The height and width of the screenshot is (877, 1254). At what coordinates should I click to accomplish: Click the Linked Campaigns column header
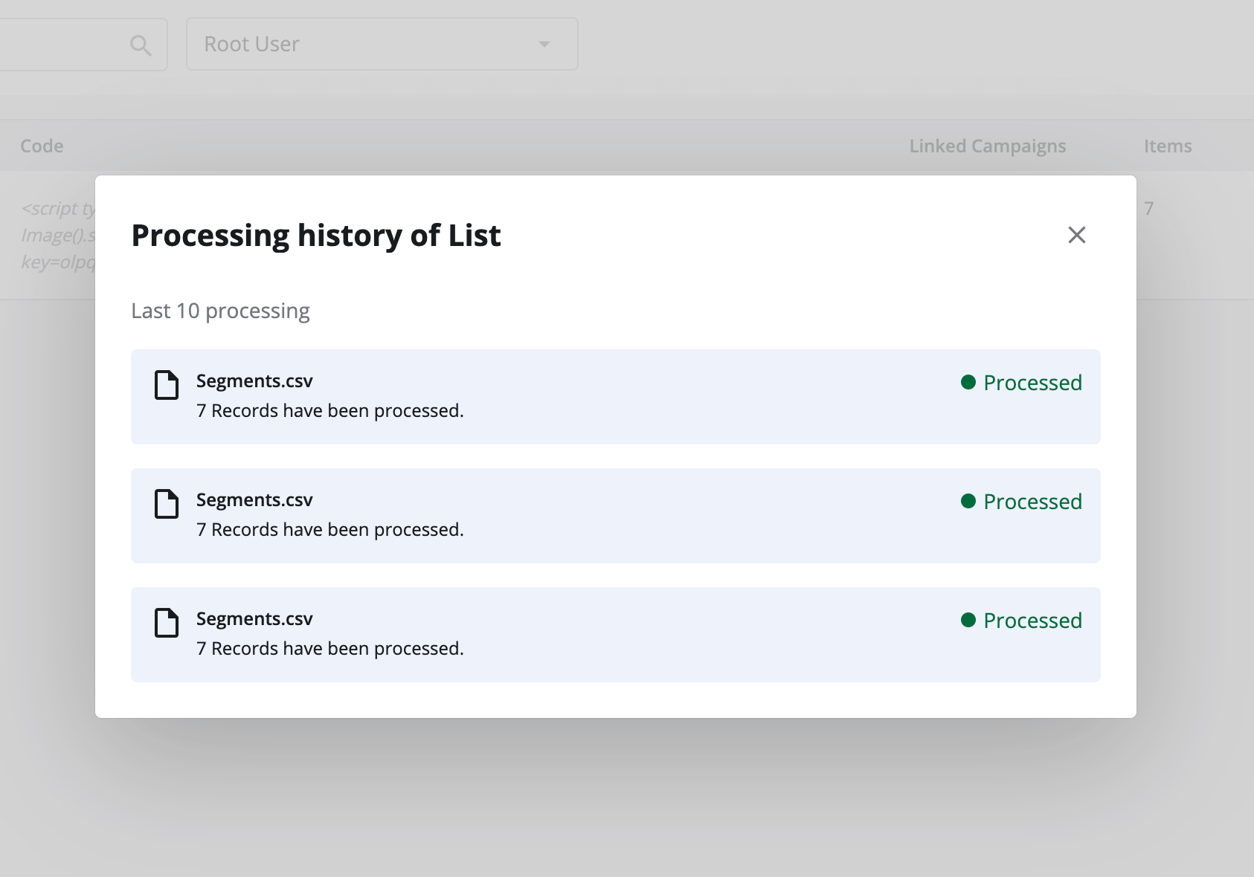tap(988, 146)
